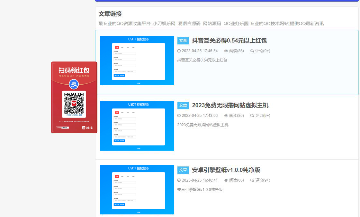Click the clock icon beside 2023-04-25 16:46:41
Screen dimensions: 360x217
pyautogui.click(x=179, y=180)
